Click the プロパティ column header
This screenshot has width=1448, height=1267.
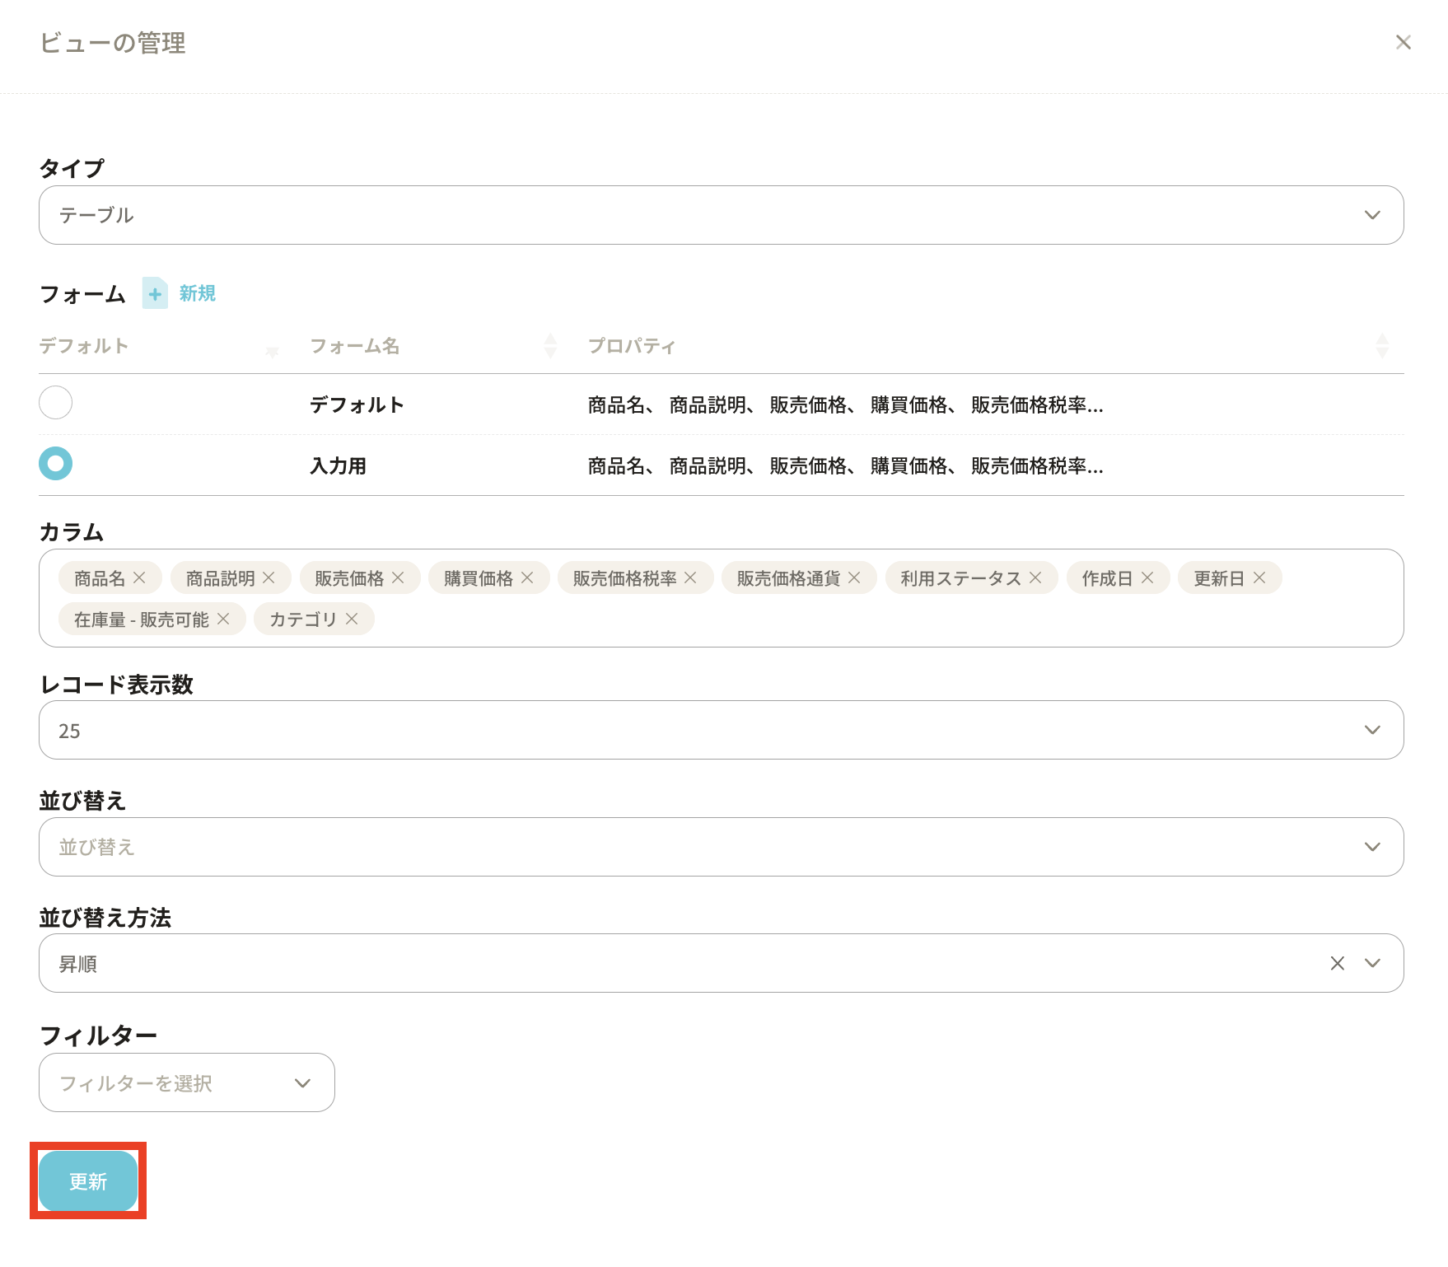pos(632,346)
